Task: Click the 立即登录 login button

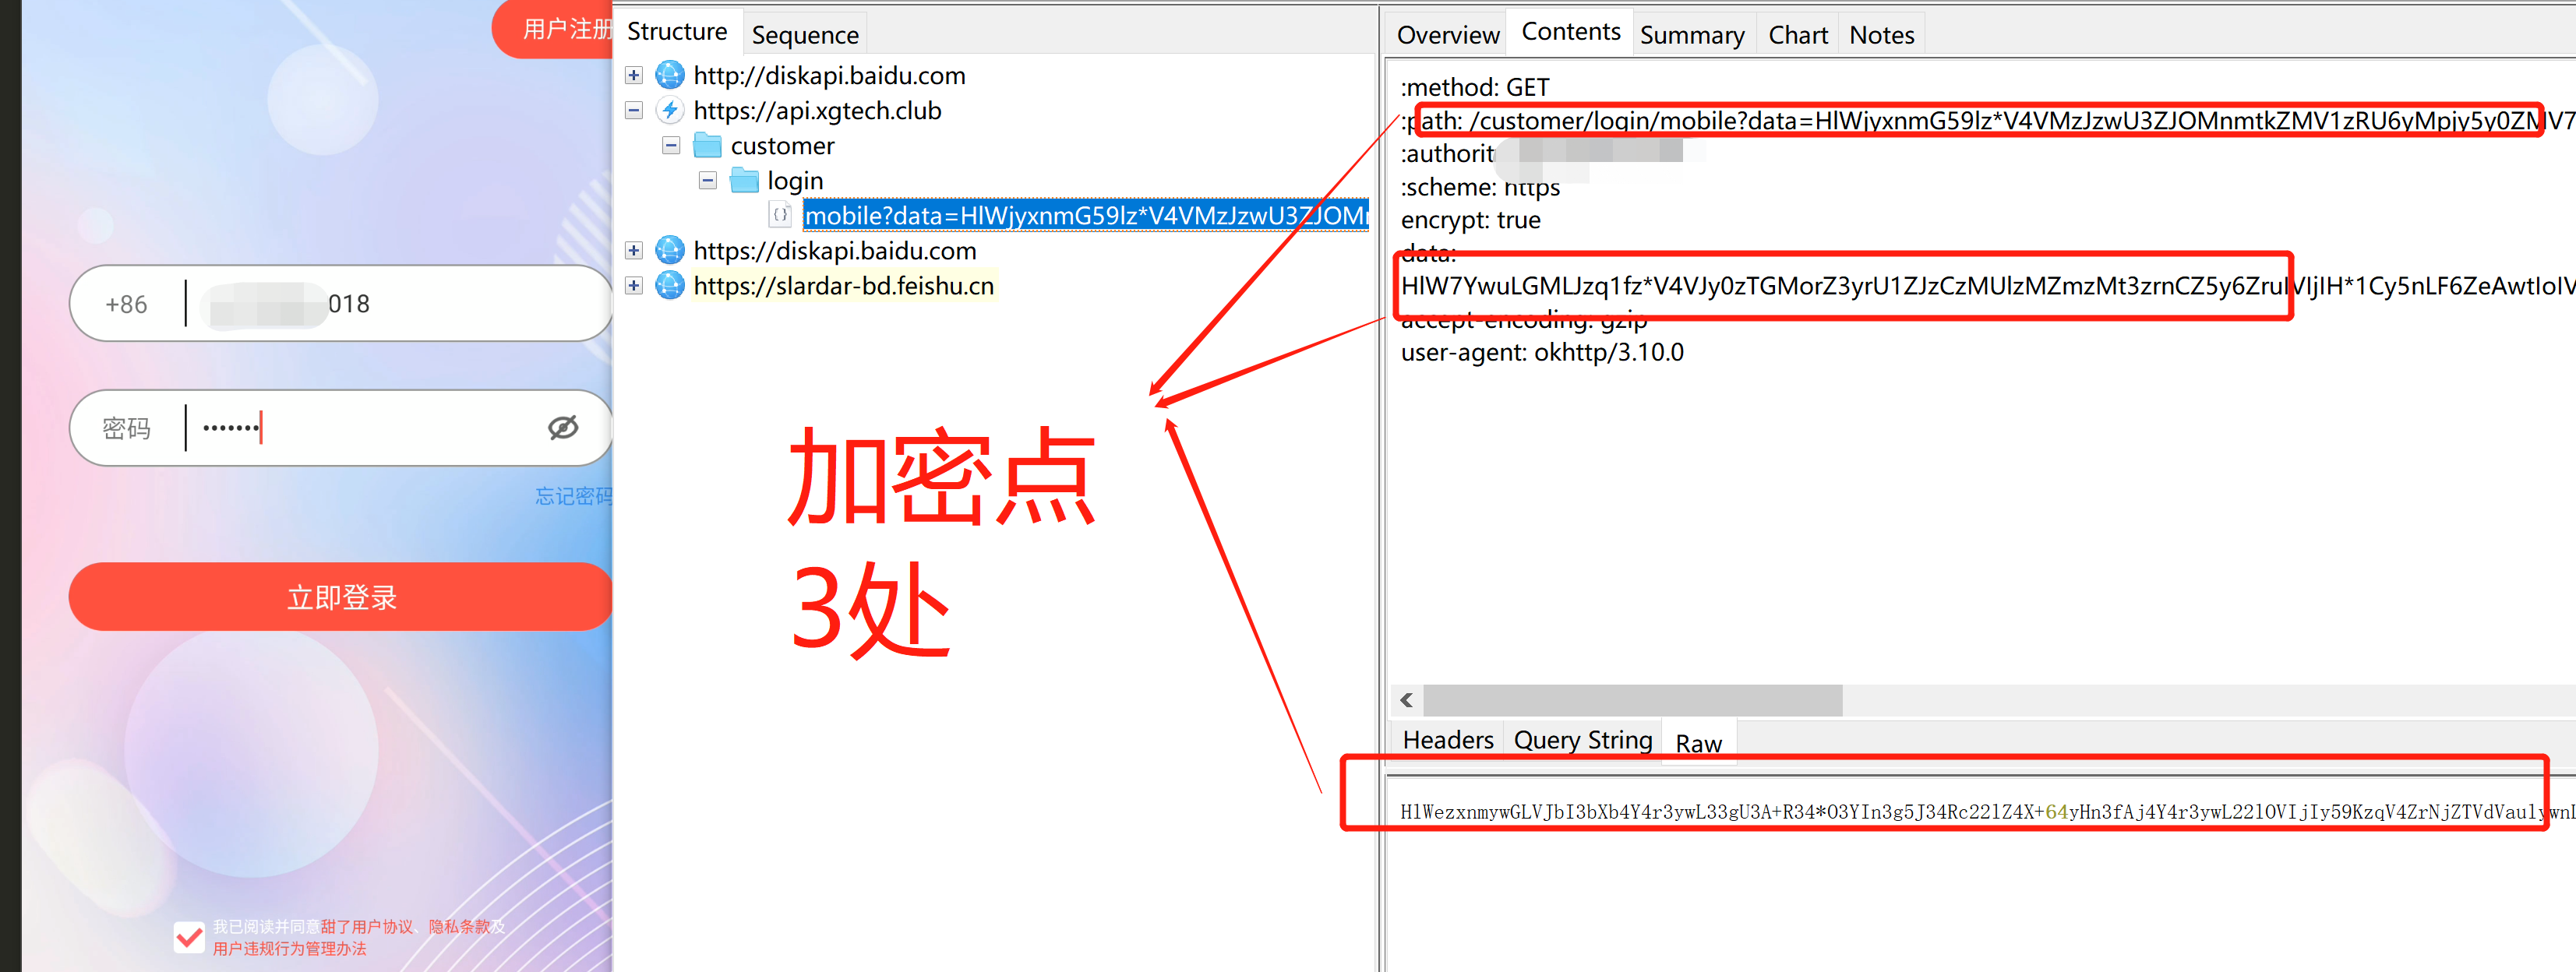Action: [342, 597]
